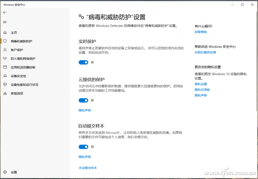
Task: Click the laptop icon for 设备安全性
Action: [x=5, y=76]
